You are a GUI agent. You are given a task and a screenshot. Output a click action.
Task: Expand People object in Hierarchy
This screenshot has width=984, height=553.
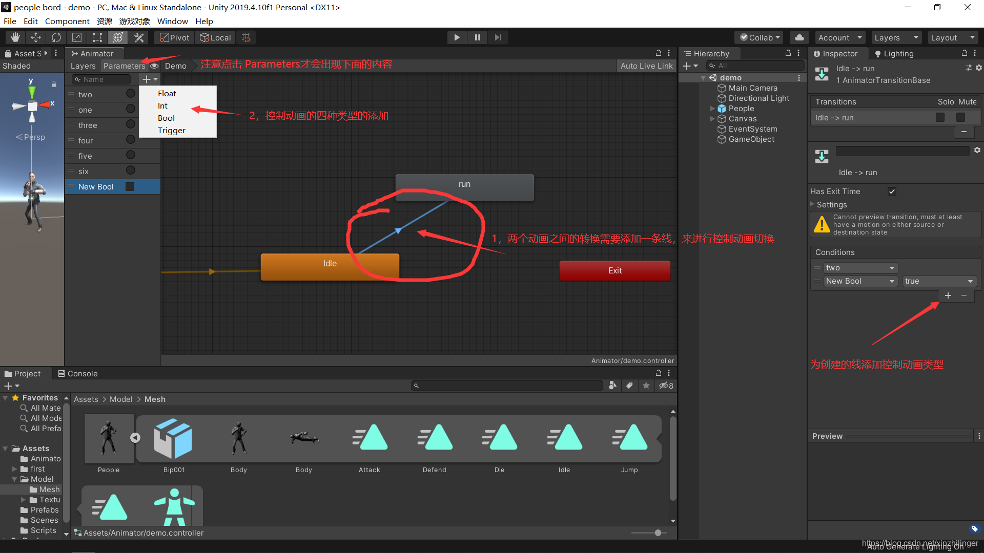pos(712,109)
